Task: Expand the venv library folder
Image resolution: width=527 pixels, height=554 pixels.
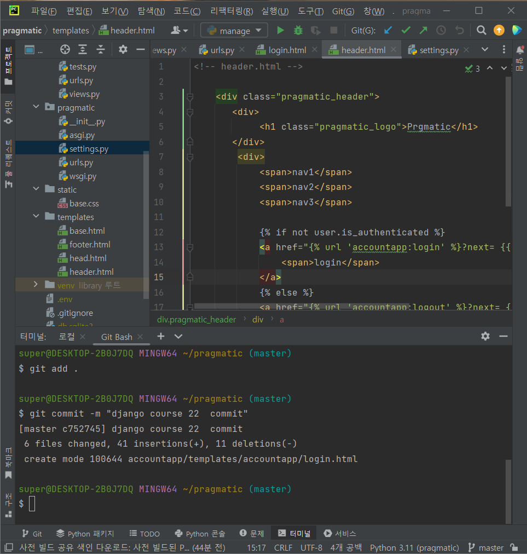Action: click(x=36, y=285)
